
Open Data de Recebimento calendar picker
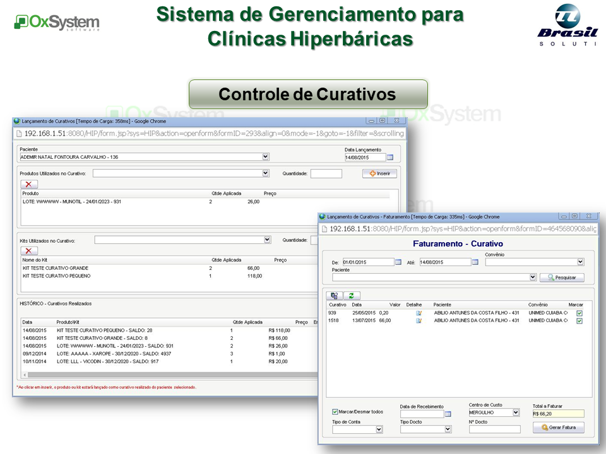tap(448, 414)
